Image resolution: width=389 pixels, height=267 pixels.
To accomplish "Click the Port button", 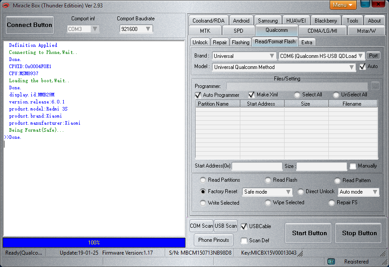I will [x=373, y=56].
